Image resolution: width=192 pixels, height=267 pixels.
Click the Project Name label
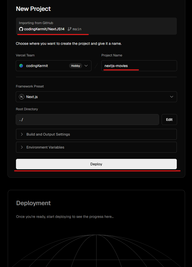(x=112, y=55)
